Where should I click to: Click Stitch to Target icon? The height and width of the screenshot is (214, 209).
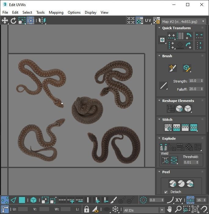(168, 127)
